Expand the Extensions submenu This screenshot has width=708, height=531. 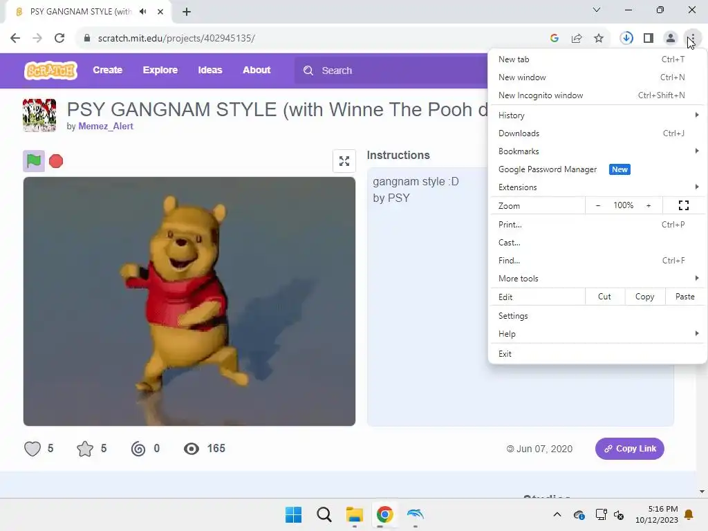[597, 187]
